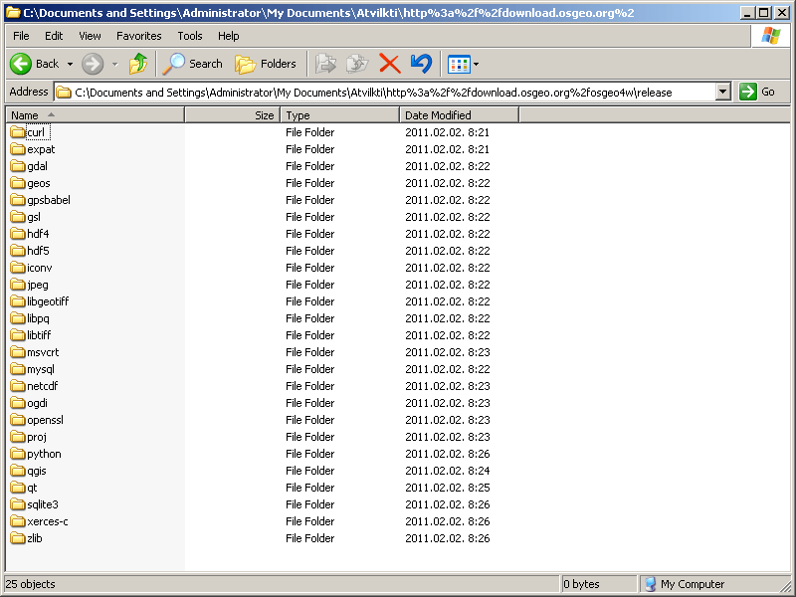The width and height of the screenshot is (796, 597).
Task: Click the title bar folder icon
Action: coord(13,13)
